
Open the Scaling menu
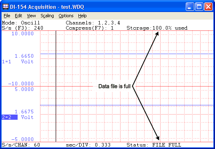pos(47,16)
